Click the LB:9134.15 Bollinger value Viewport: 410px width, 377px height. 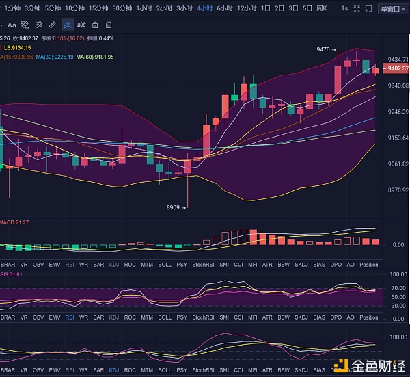coord(17,48)
